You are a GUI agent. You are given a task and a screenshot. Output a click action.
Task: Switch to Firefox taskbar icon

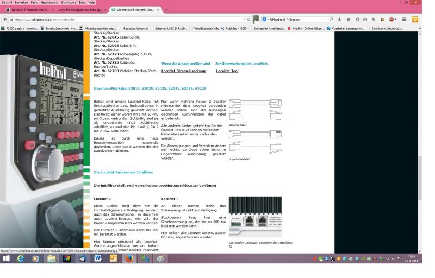(129, 258)
